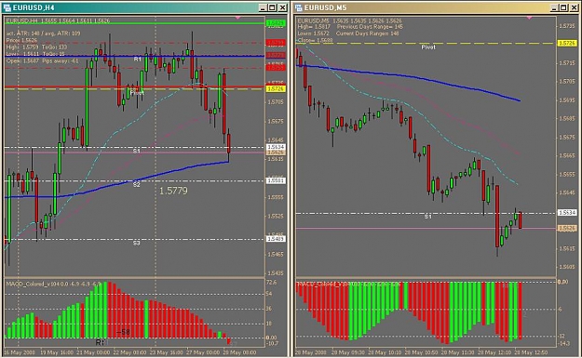Click the act. ATR info line in H4 chart
Screen dimensions: 582x358
[43, 33]
